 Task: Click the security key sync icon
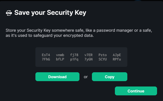coord(9,13)
